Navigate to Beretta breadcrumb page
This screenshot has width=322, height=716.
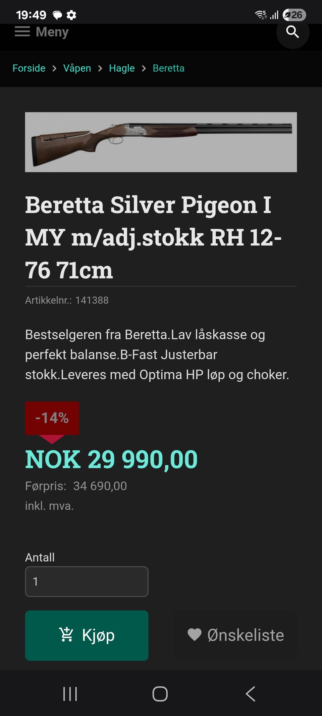(x=168, y=68)
